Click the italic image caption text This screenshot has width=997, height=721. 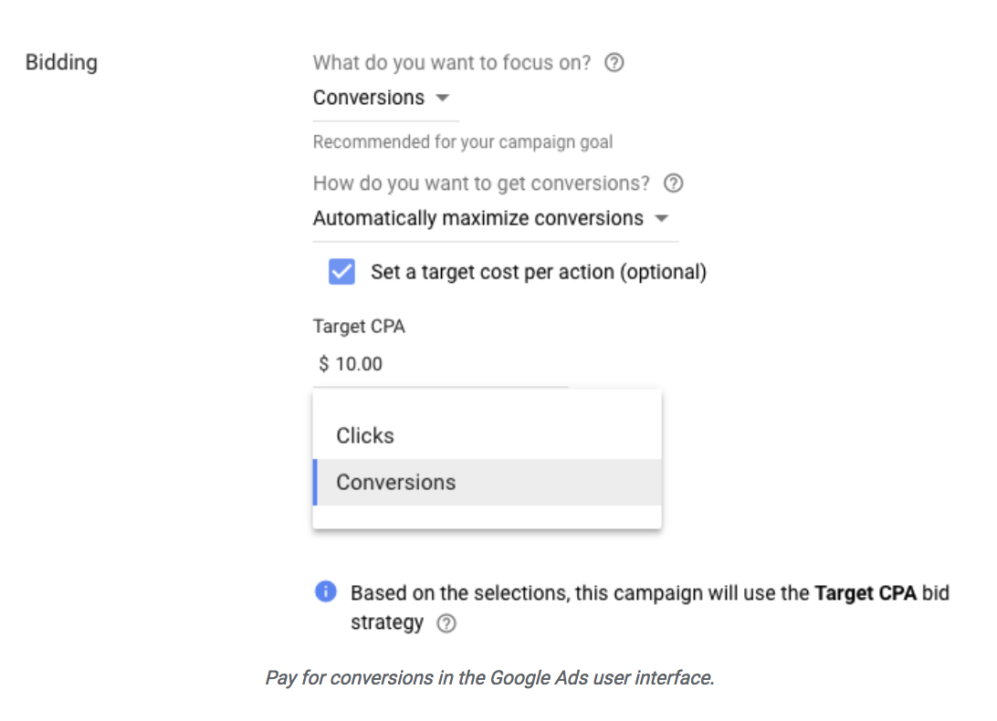pos(489,678)
